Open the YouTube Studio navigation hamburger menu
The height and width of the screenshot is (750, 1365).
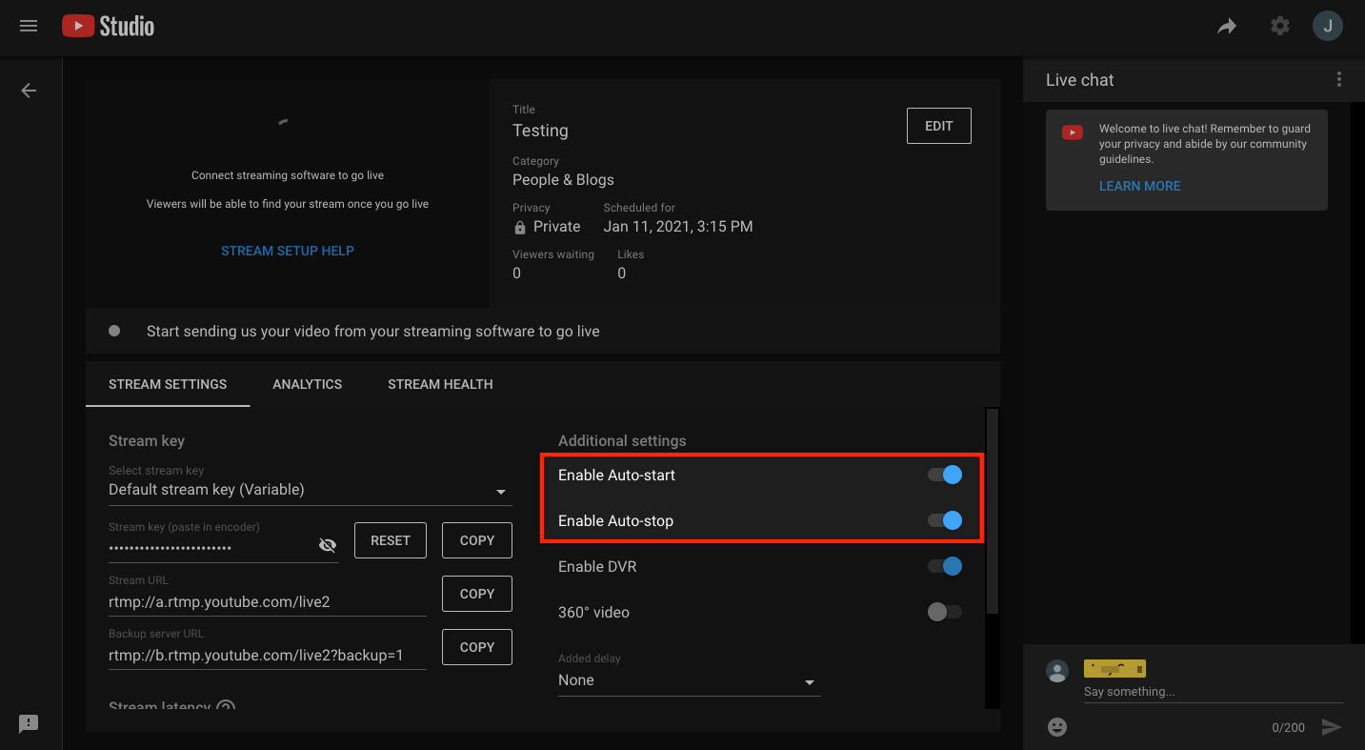[x=28, y=26]
